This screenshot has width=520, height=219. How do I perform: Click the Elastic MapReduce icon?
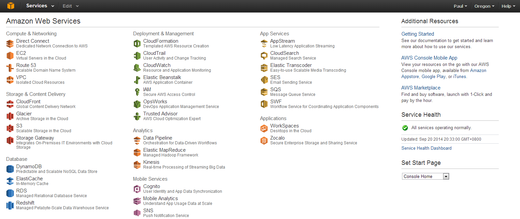(x=137, y=153)
